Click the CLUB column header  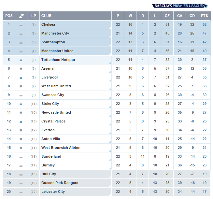[46, 16]
